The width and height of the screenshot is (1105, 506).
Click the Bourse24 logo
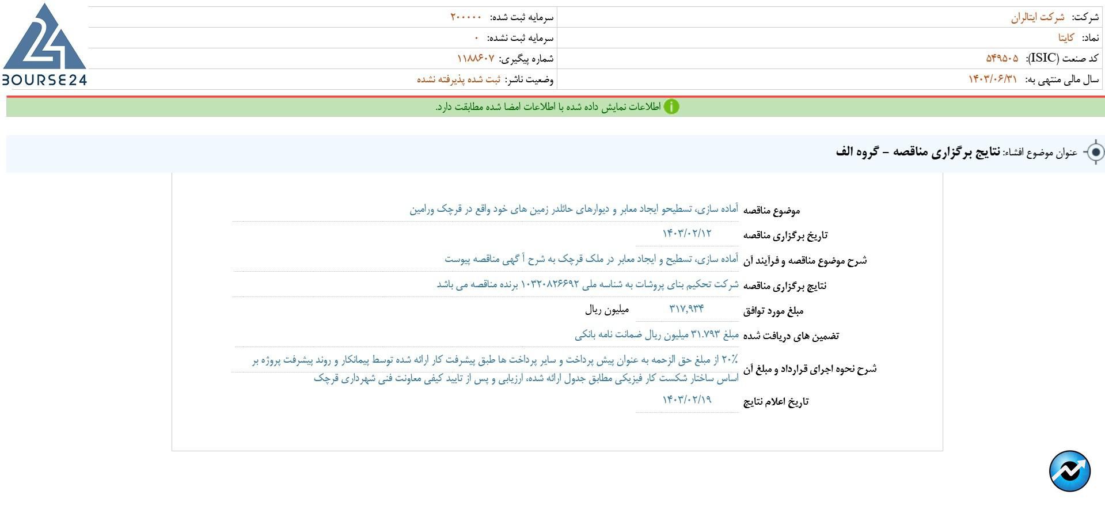[44, 45]
